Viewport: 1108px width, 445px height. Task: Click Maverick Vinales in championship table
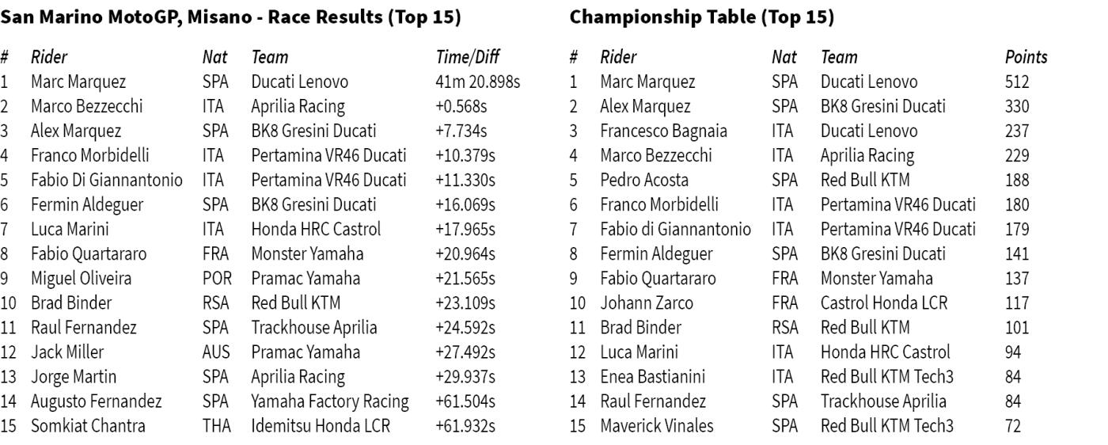pos(656,425)
